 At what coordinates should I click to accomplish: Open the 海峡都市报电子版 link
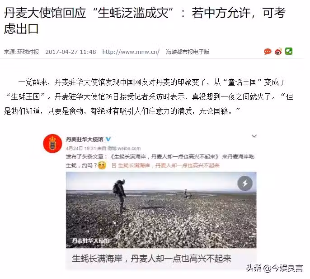pyautogui.click(x=188, y=52)
